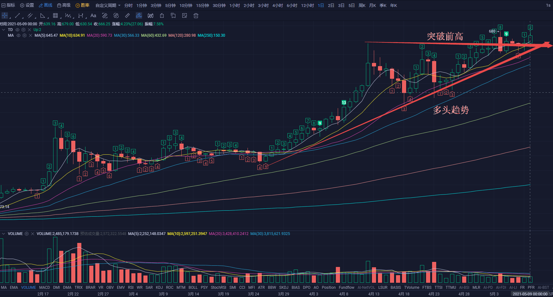Image resolution: width=553 pixels, height=297 pixels.
Task: Open the 设置 settings menu
Action: click(27, 5)
